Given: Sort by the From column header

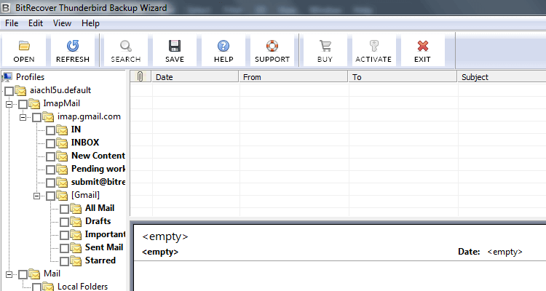Looking at the screenshot, I should coord(293,76).
